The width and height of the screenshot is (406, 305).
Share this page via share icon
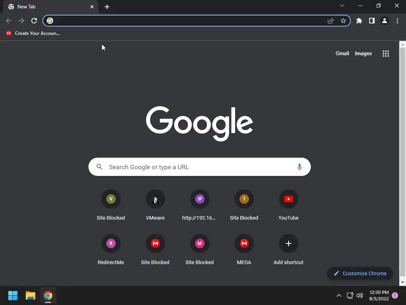point(331,21)
